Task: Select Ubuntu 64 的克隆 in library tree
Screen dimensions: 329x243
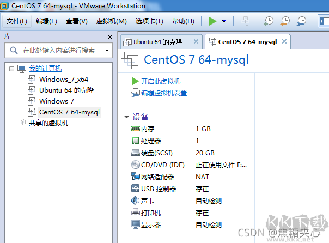Action: tap(66, 90)
